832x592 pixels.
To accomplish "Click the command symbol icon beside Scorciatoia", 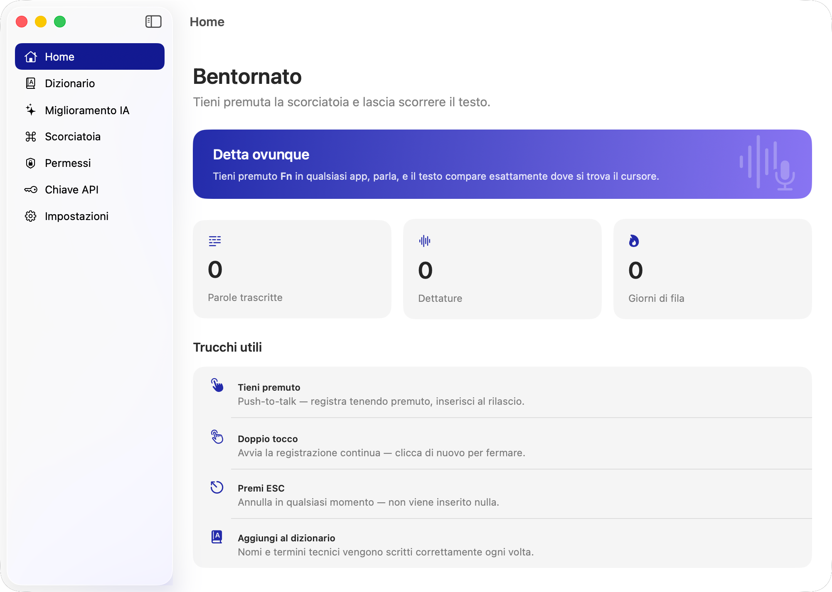I will pyautogui.click(x=31, y=136).
